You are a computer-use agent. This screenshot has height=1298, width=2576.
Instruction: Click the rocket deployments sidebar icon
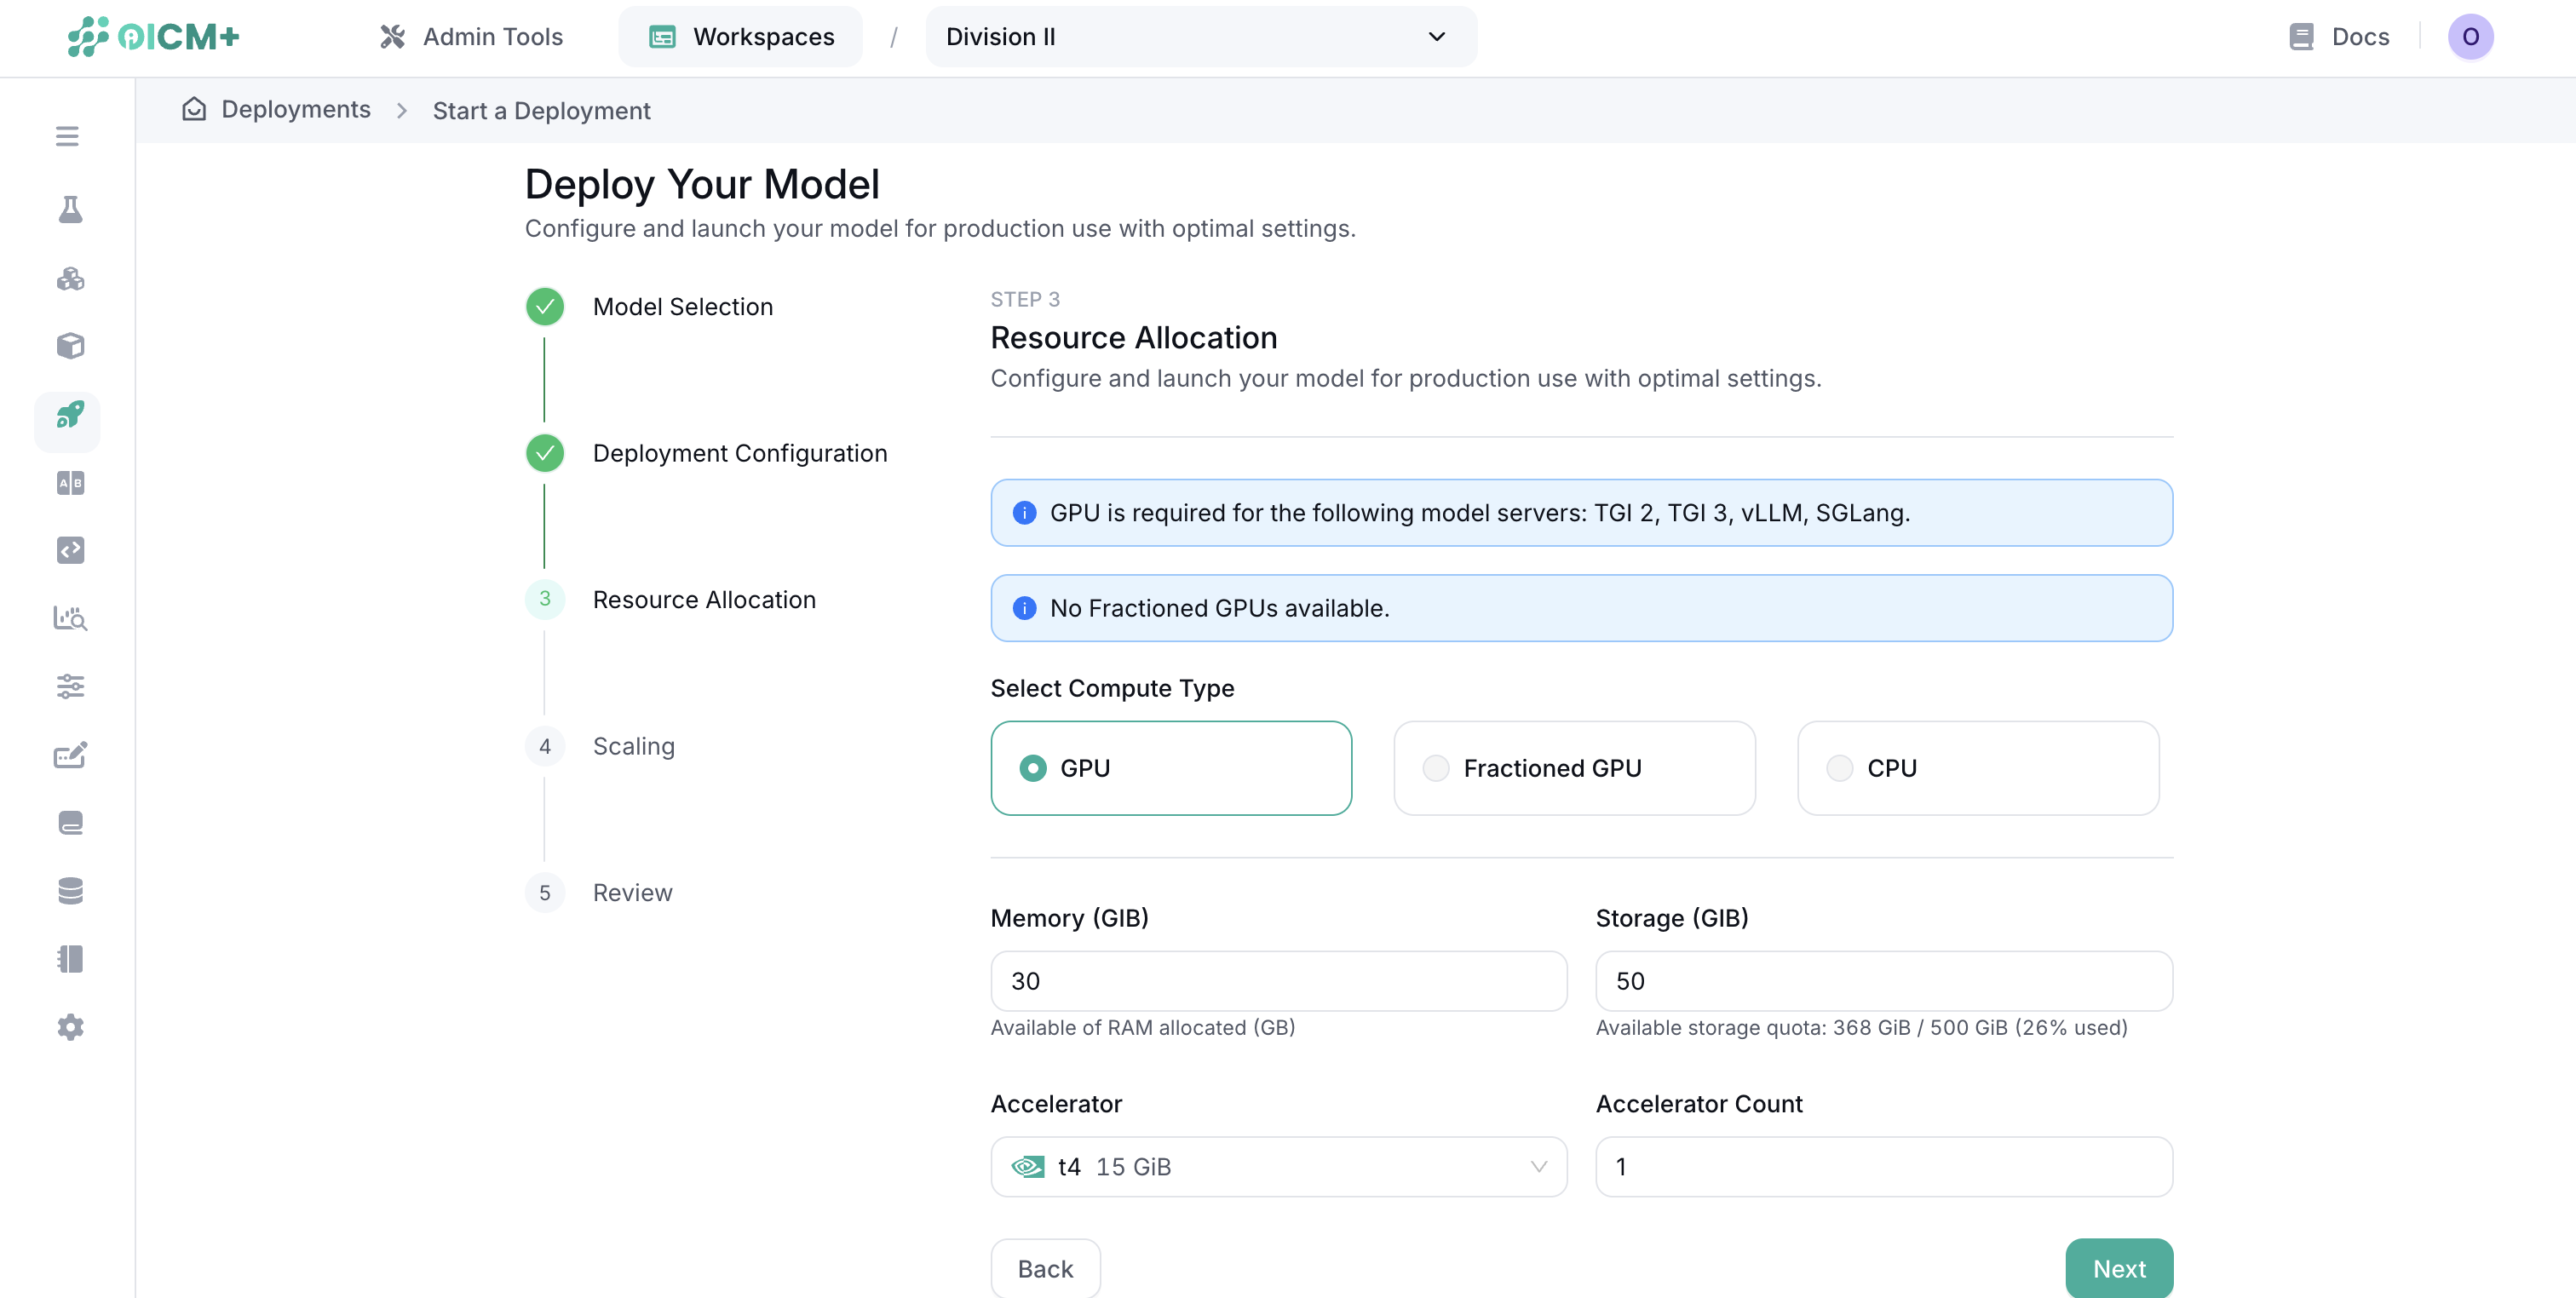70,415
